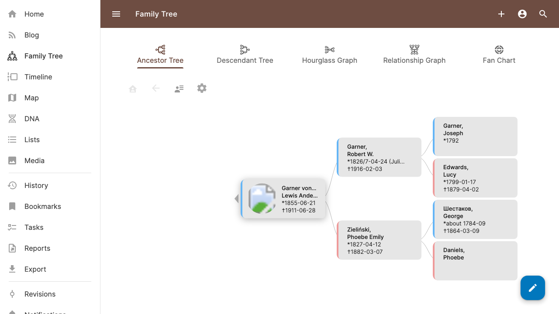Click the plus add icon in top bar

[x=501, y=14]
